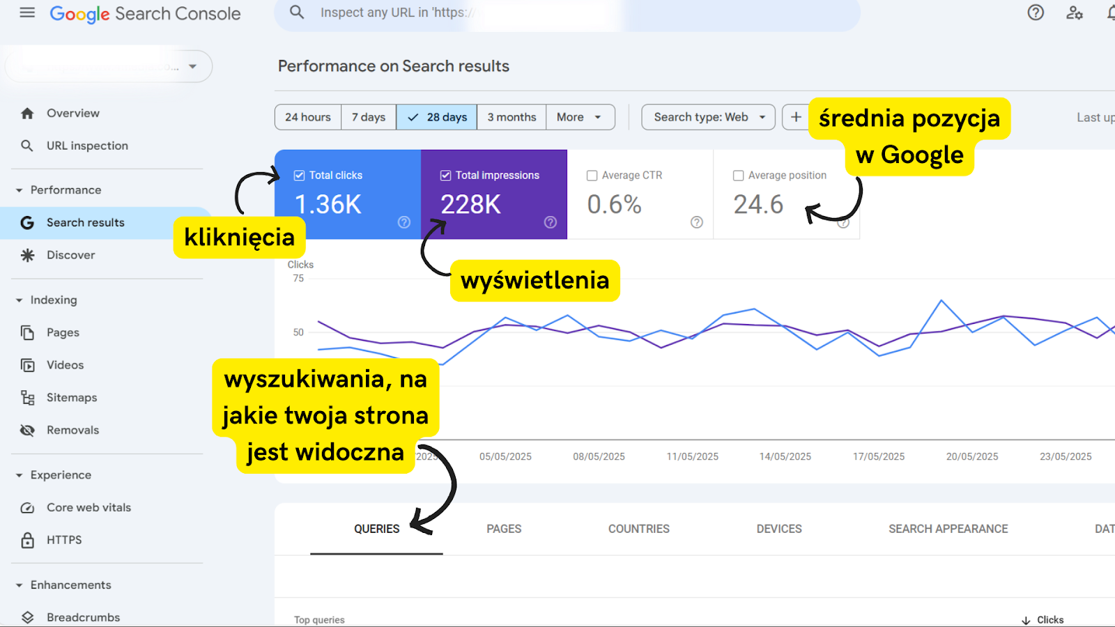1115x627 pixels.
Task: Click the 24.6 average position value
Action: tap(758, 204)
